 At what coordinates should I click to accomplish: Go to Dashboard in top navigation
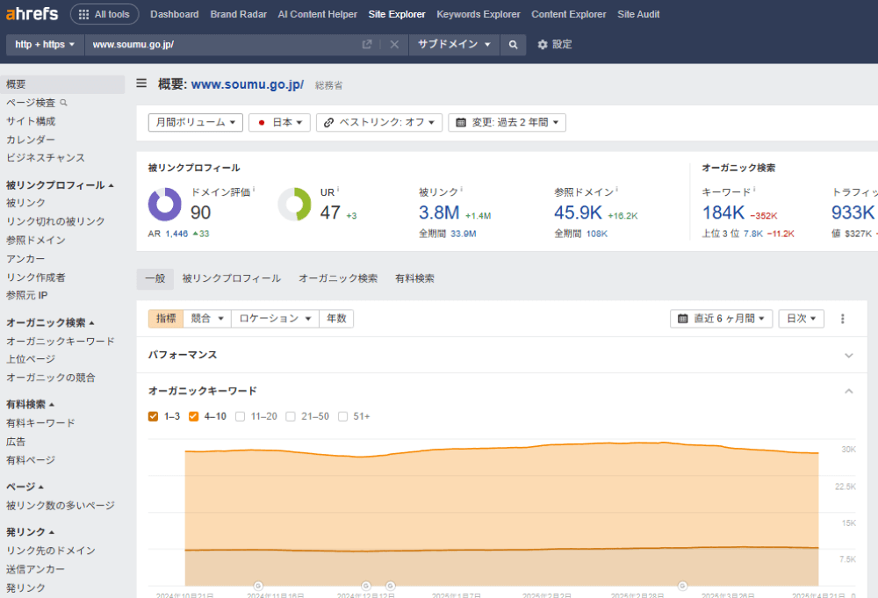click(174, 15)
